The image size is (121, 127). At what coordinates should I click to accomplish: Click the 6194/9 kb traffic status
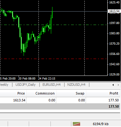pos(101,124)
